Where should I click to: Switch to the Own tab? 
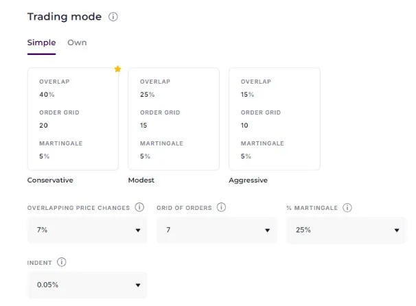tap(77, 43)
